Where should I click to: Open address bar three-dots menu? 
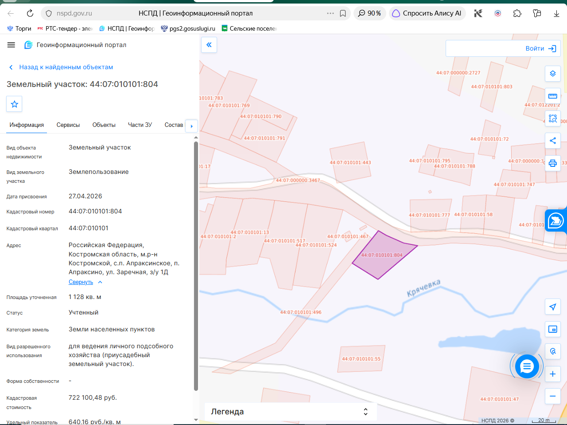point(330,13)
